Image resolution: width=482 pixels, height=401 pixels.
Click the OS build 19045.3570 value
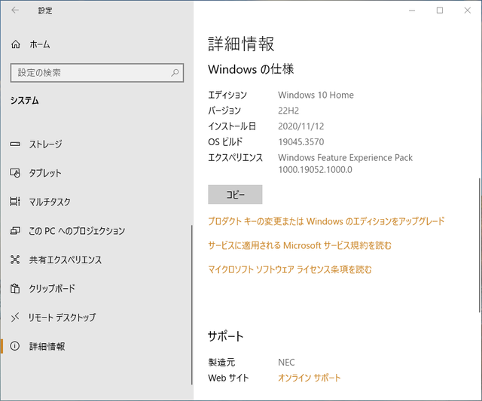point(301,142)
